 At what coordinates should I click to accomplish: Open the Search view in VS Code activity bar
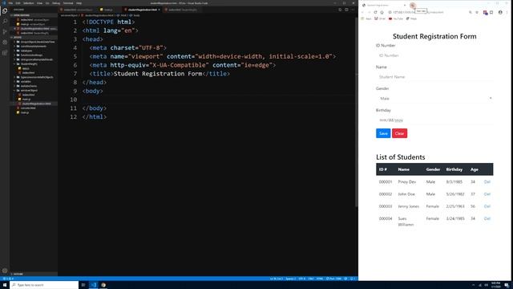5,22
